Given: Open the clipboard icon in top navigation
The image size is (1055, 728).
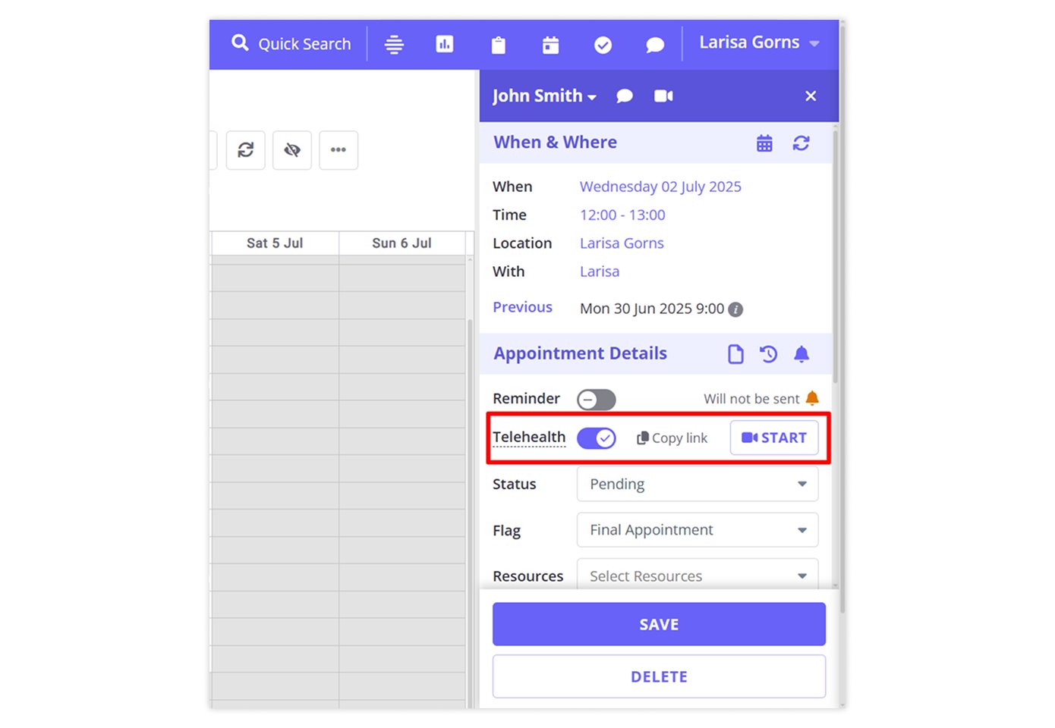Looking at the screenshot, I should click(498, 45).
